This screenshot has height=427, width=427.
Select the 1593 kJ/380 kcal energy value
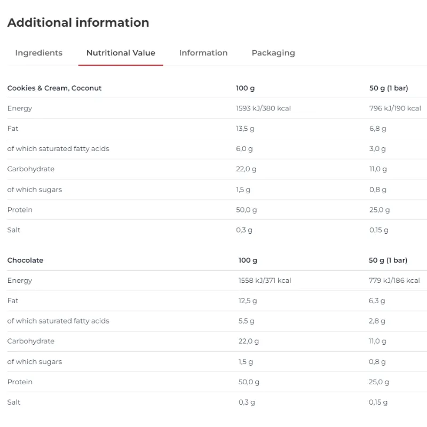[x=263, y=108]
